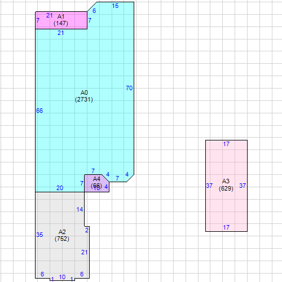Click the 37 dimension on A3's left side
The width and height of the screenshot is (282, 282).
(x=209, y=186)
